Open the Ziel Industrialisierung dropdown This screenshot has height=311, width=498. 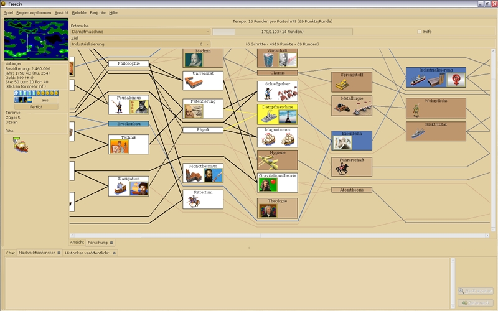(140, 44)
